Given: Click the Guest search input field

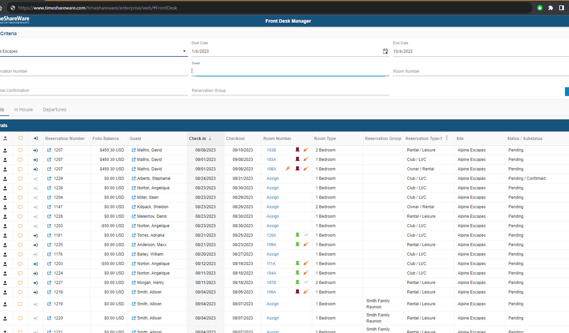Looking at the screenshot, I should (290, 71).
